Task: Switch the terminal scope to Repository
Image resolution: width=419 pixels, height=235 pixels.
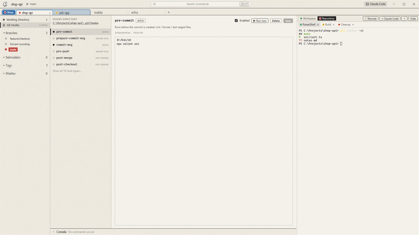Action: [x=327, y=19]
